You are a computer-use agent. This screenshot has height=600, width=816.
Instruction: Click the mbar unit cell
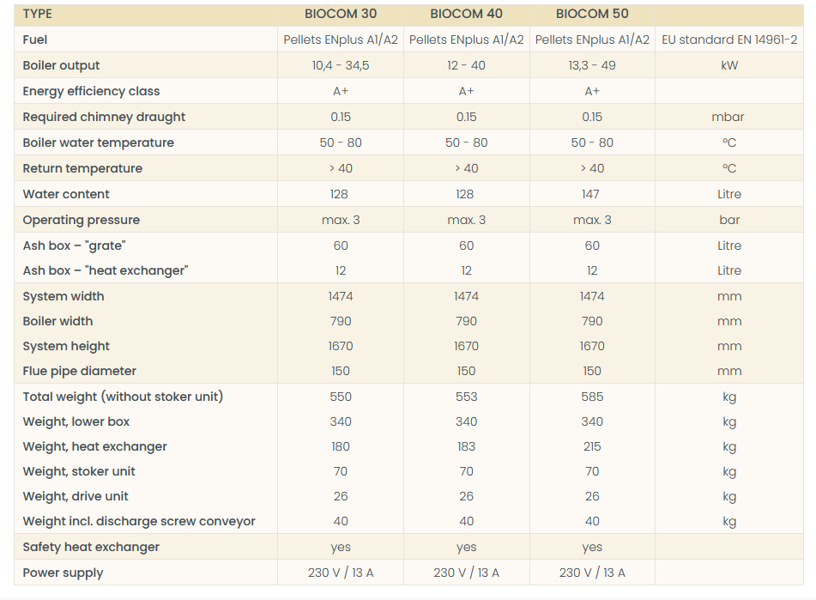point(729,117)
